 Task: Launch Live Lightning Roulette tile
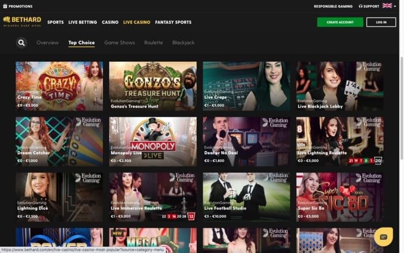(x=340, y=142)
